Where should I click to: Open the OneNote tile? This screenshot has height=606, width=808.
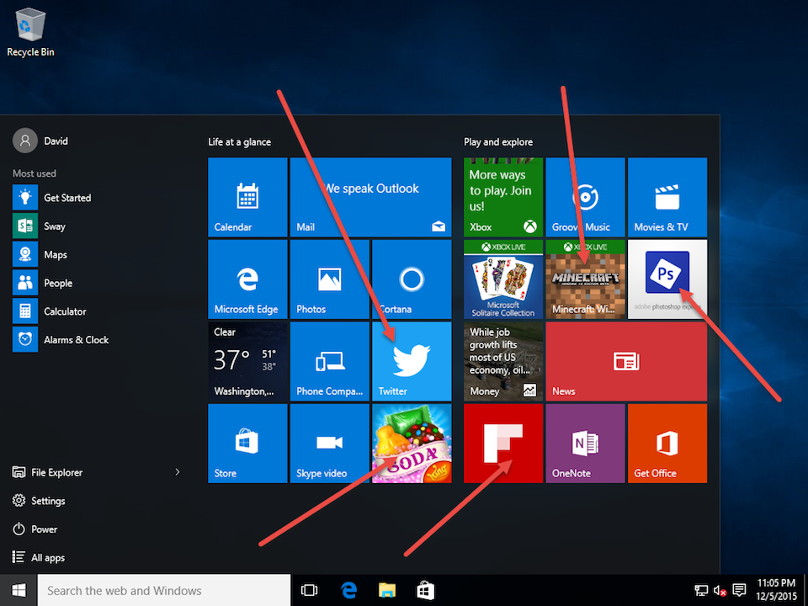coord(585,444)
